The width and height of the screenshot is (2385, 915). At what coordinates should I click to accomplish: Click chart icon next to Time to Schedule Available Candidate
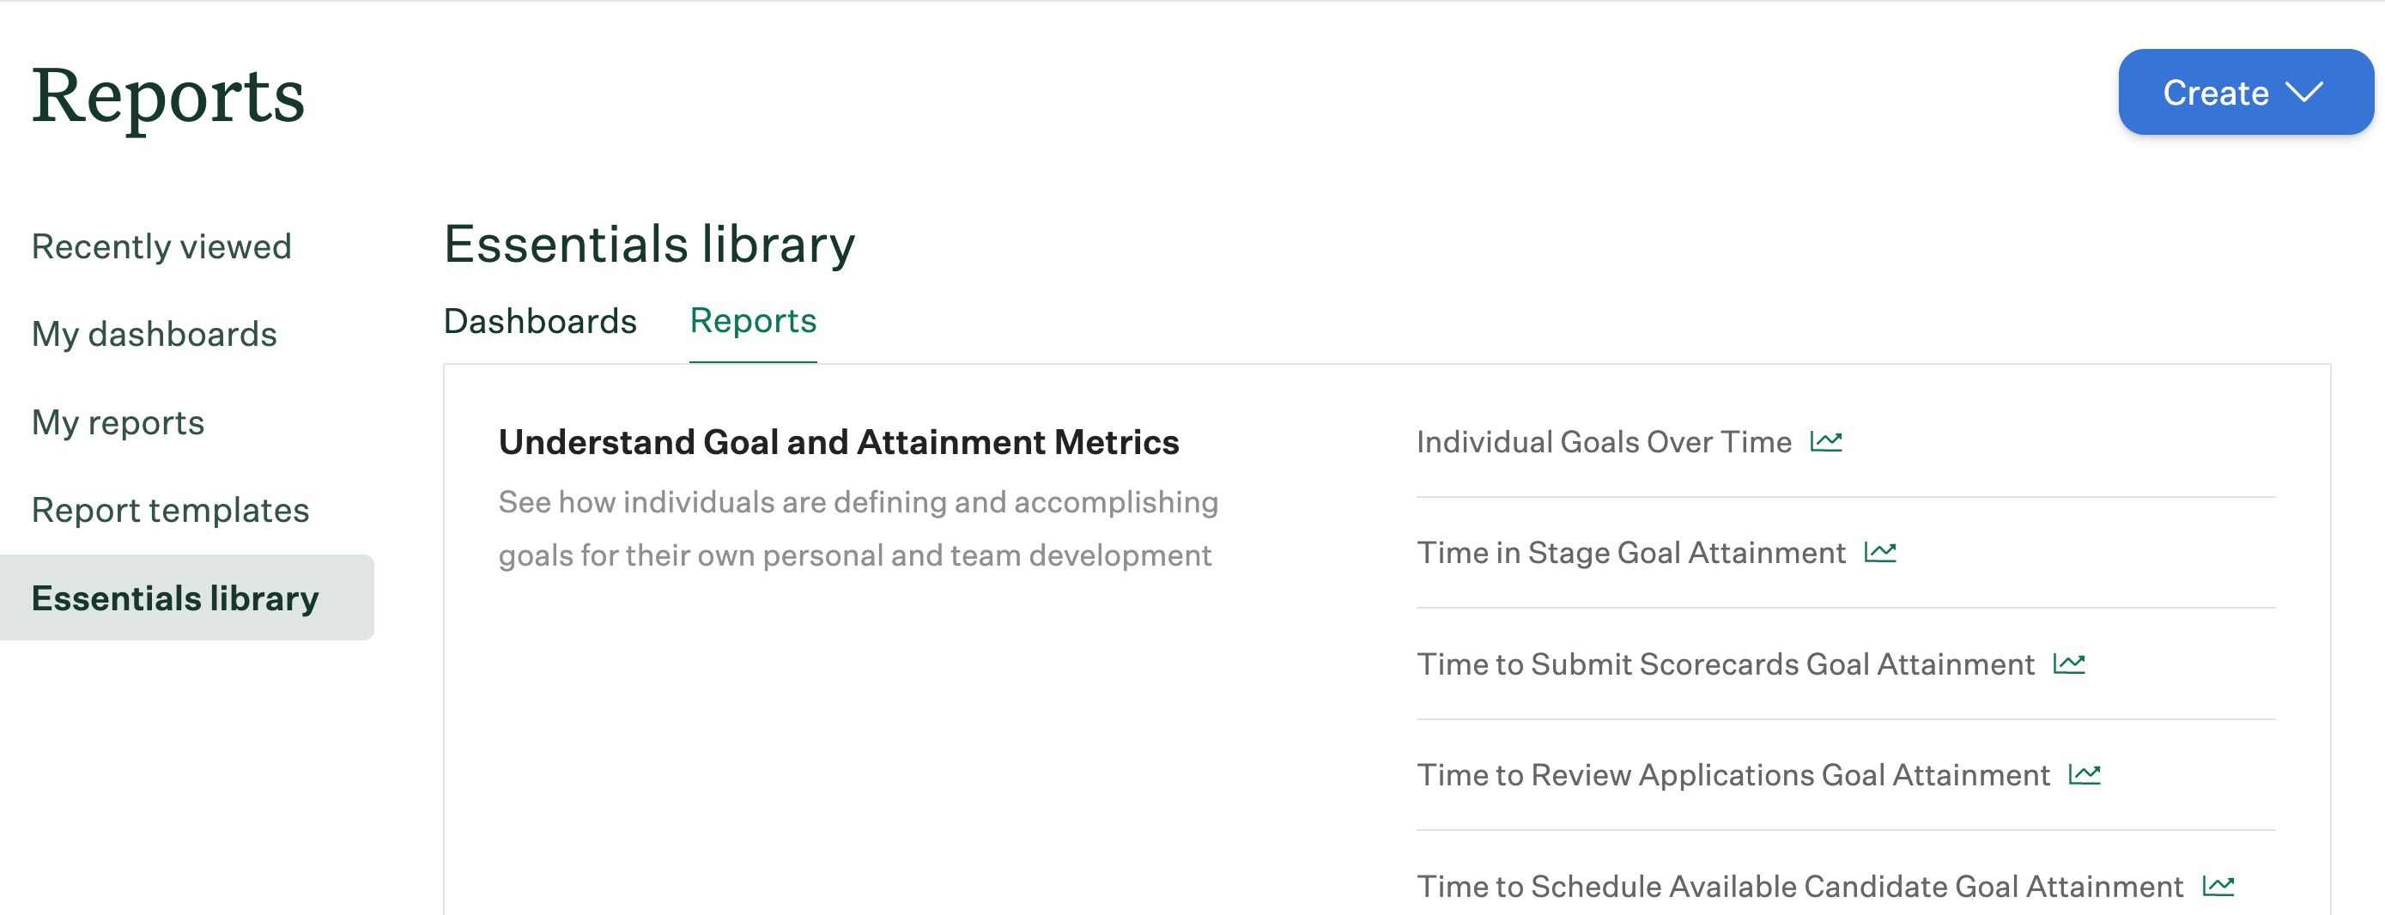[x=2218, y=887]
